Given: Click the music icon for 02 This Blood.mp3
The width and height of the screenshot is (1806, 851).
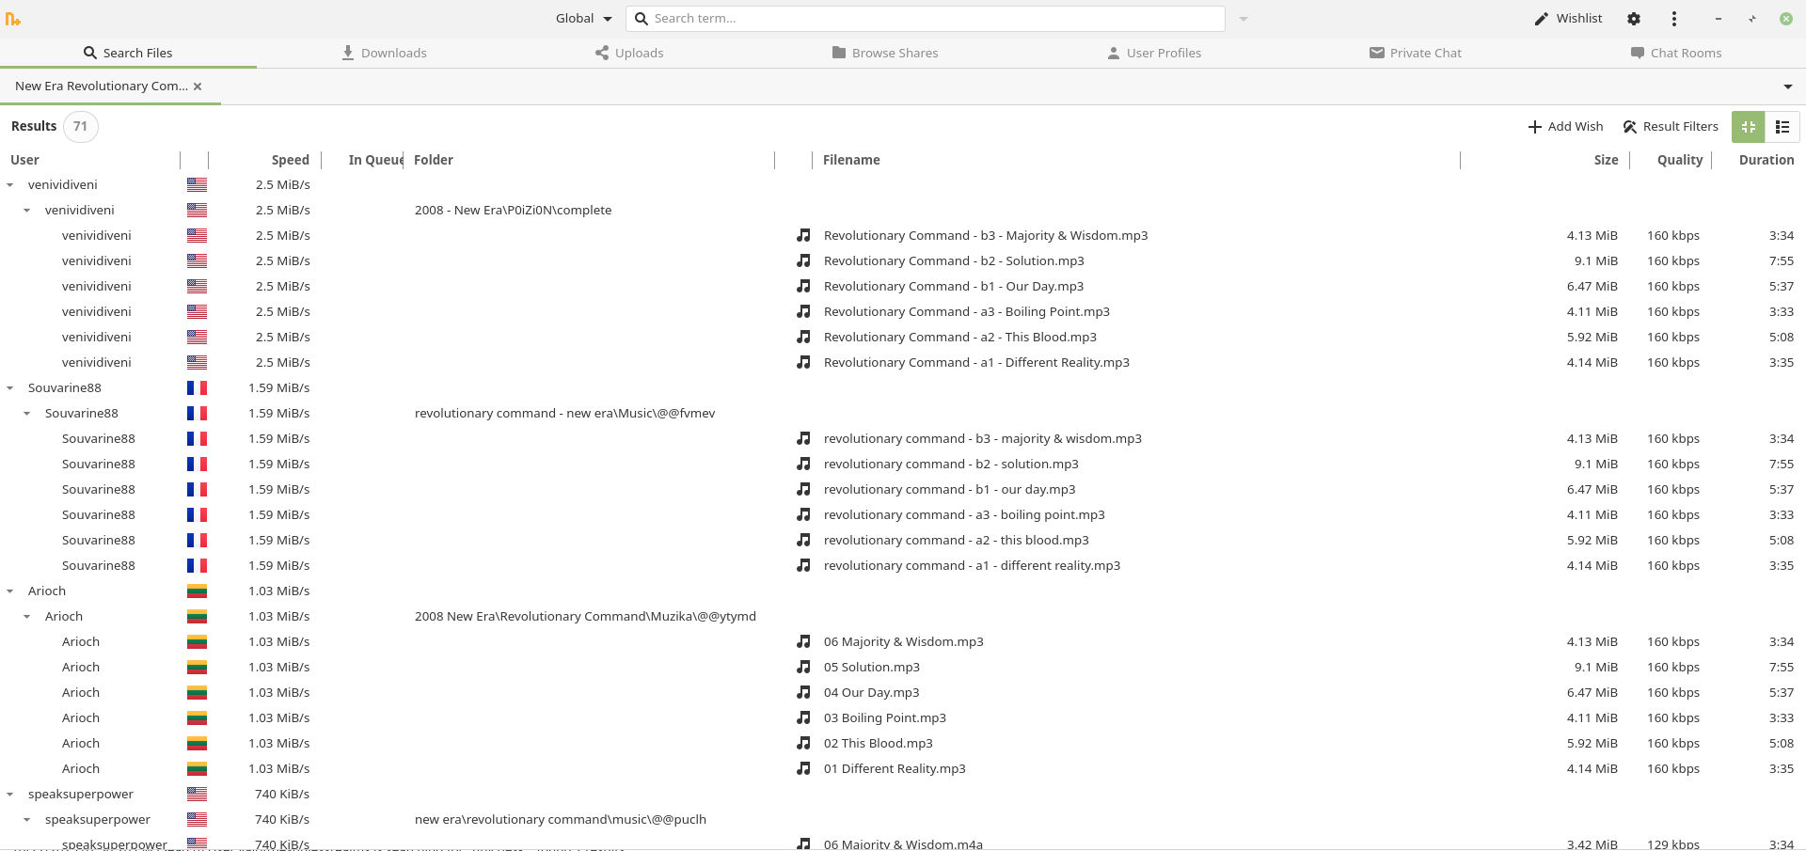Looking at the screenshot, I should pos(803,744).
